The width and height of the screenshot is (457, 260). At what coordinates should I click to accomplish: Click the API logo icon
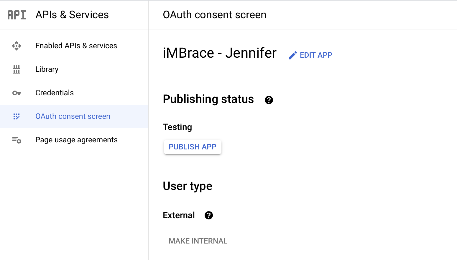[17, 15]
